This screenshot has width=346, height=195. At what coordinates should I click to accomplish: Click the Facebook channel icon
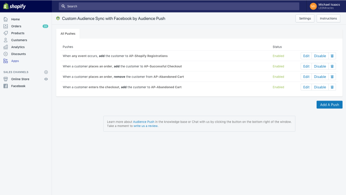6,86
